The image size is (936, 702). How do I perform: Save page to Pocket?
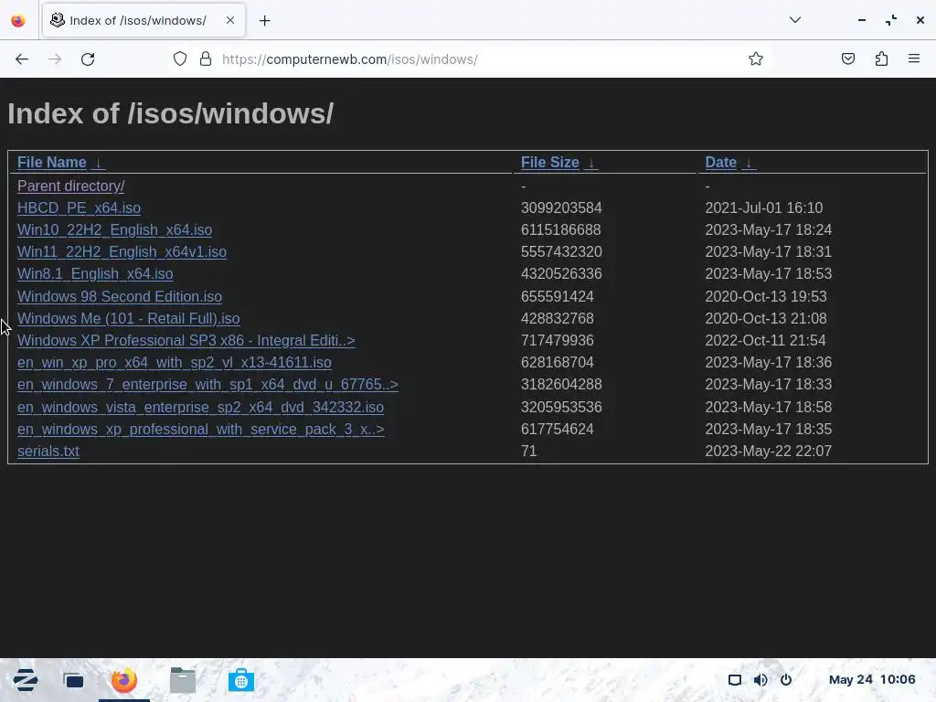pyautogui.click(x=848, y=58)
